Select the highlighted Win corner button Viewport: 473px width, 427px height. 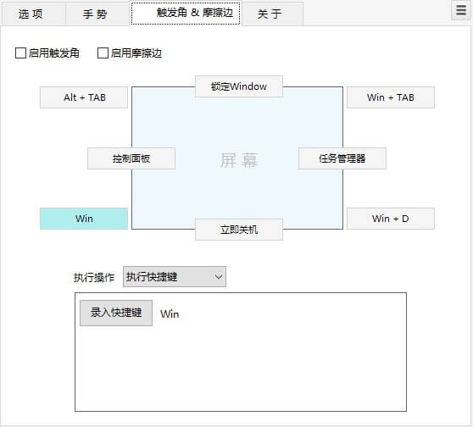(84, 219)
